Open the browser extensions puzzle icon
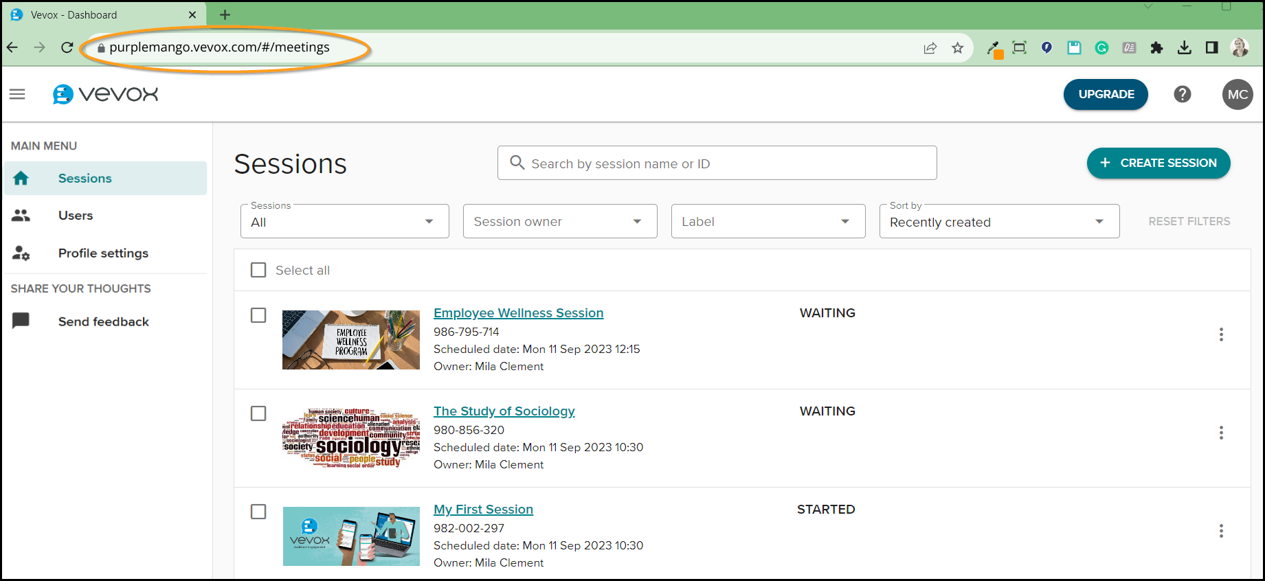 click(1156, 47)
